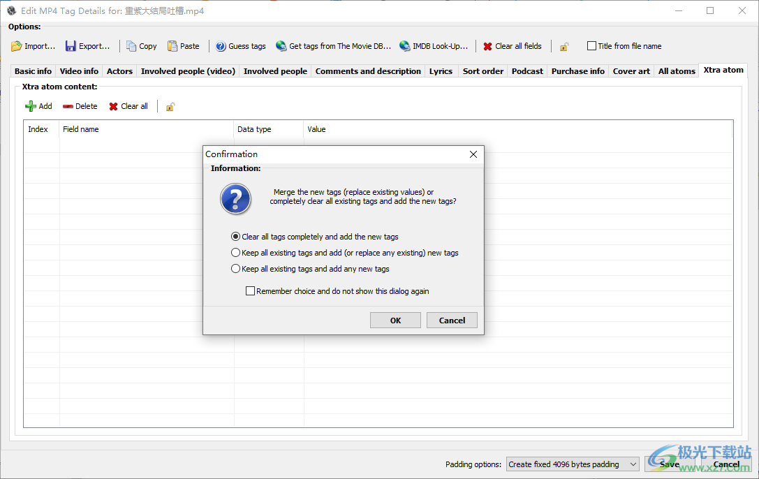Select Clear all tags completely radio option

235,237
